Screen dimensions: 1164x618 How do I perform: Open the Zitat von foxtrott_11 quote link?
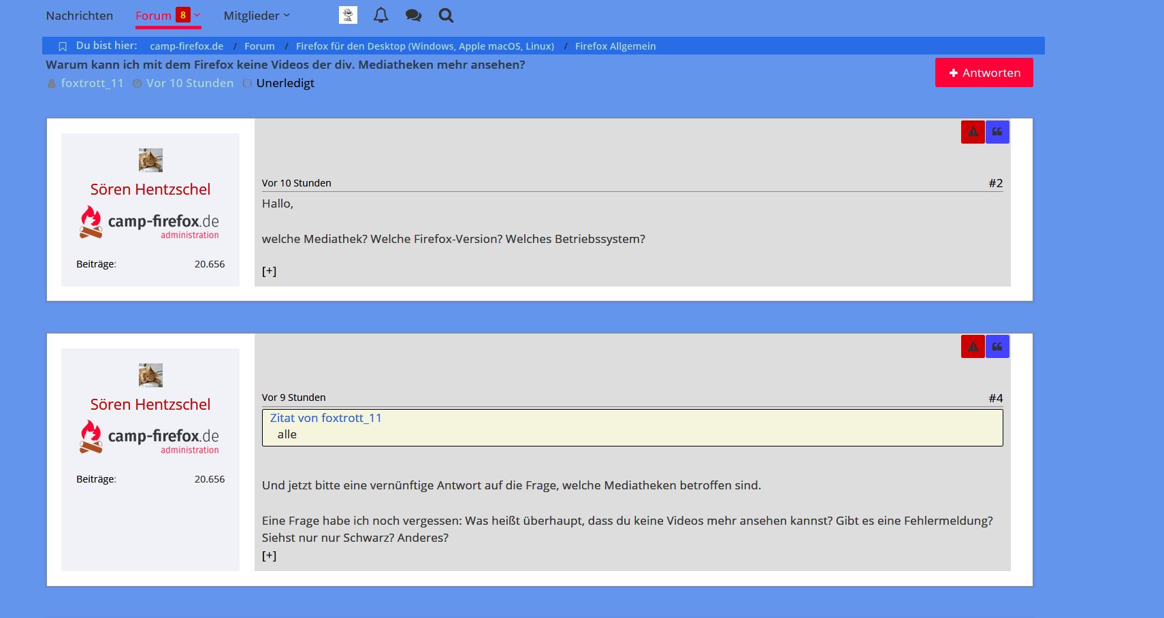tap(326, 418)
